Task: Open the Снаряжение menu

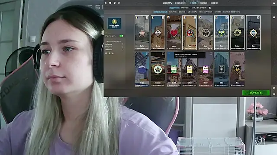Action: (x=180, y=3)
